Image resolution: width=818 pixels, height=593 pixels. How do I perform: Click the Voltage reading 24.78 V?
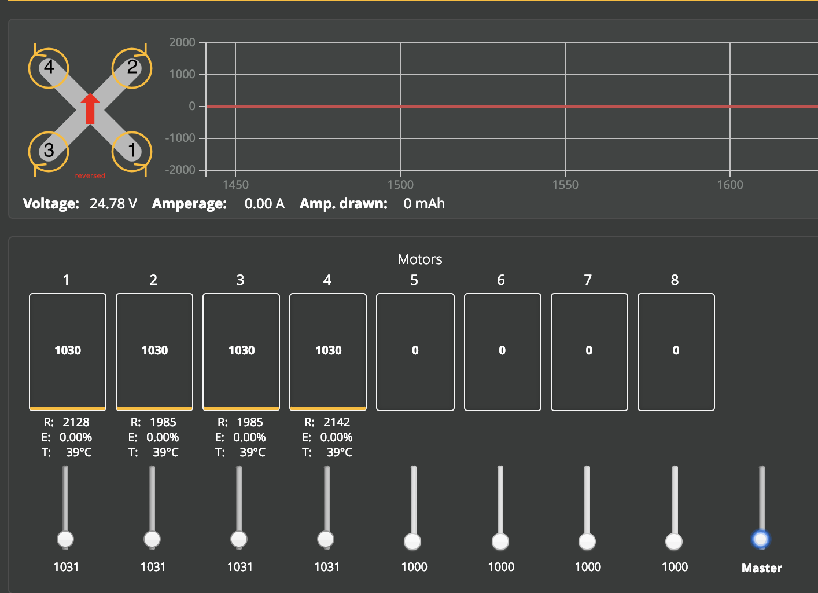coord(113,204)
